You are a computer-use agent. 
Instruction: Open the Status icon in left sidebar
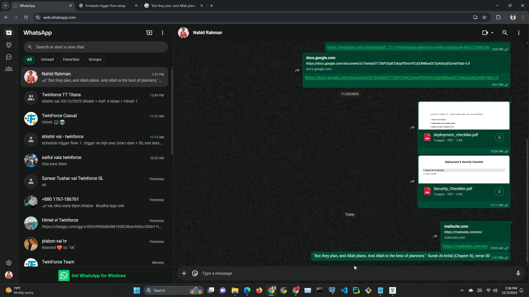(9, 45)
